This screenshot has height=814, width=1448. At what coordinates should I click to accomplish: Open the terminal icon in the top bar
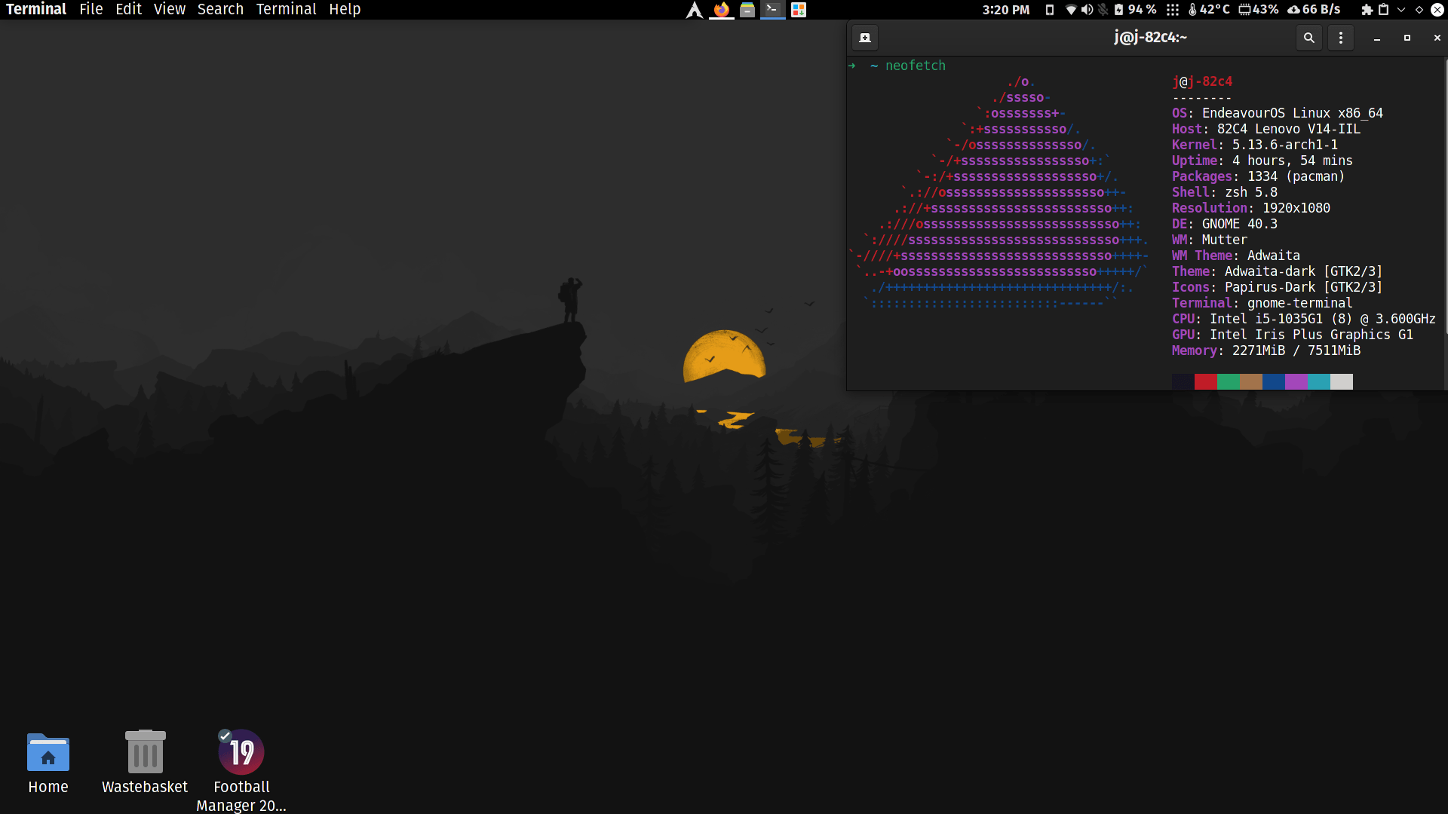[772, 10]
